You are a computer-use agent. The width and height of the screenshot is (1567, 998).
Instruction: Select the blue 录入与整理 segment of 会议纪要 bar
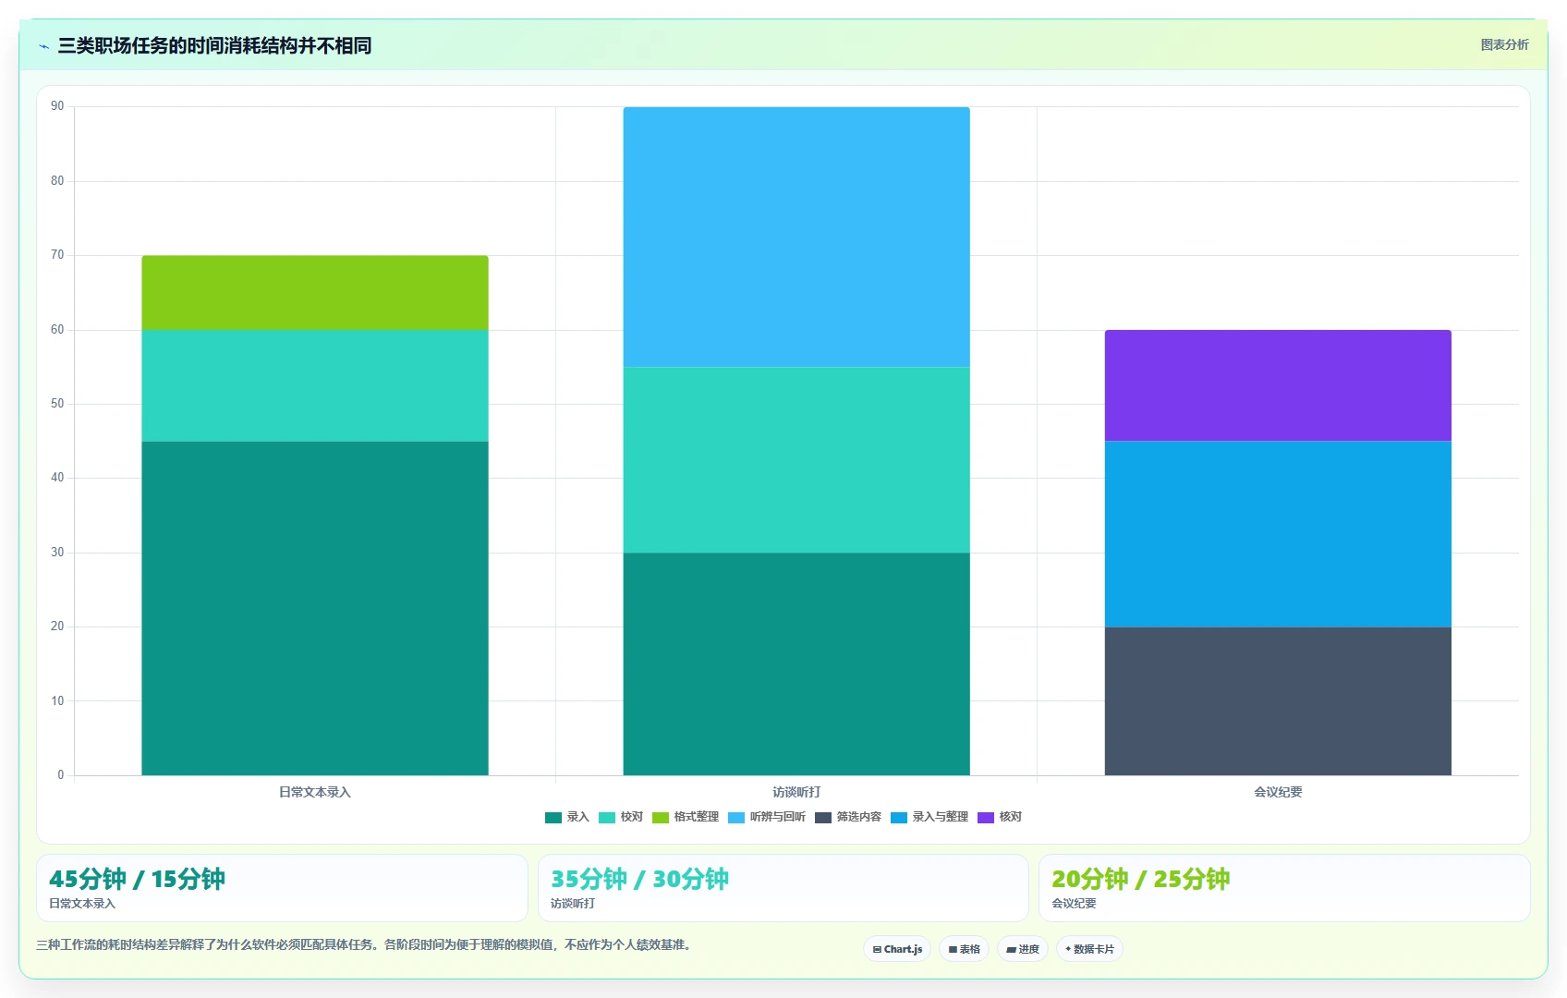[1278, 534]
